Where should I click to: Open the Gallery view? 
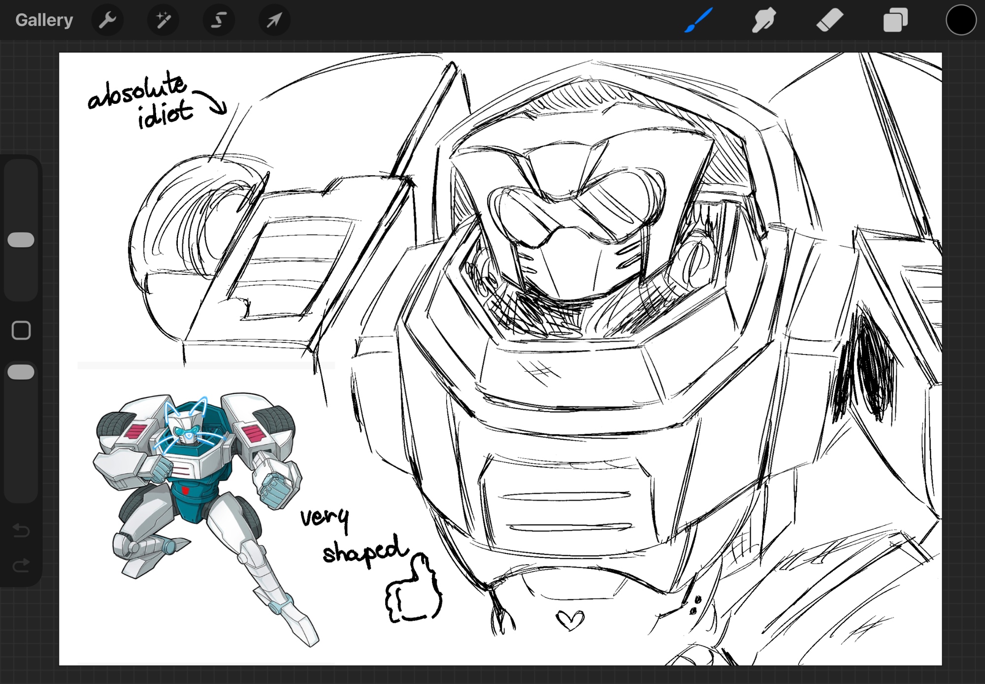pyautogui.click(x=44, y=20)
